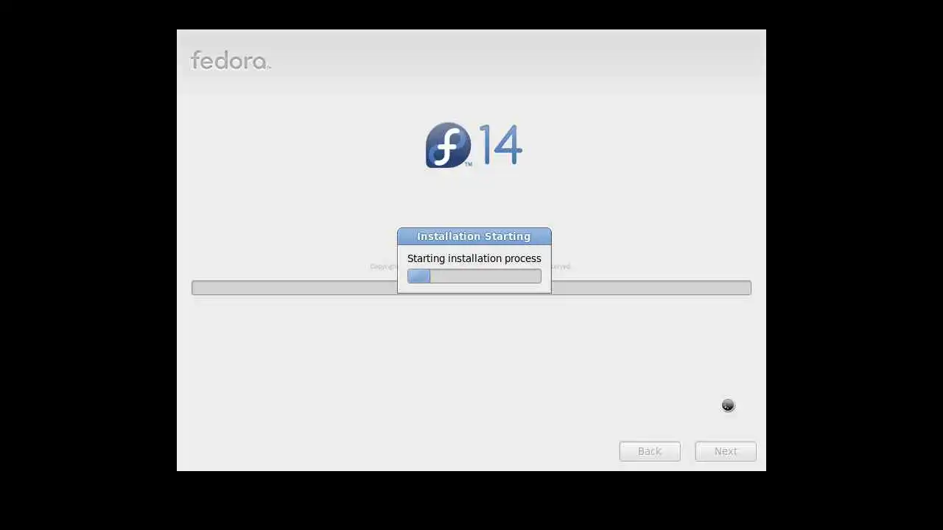Click the round spinner cursor icon
943x530 pixels.
[728, 406]
